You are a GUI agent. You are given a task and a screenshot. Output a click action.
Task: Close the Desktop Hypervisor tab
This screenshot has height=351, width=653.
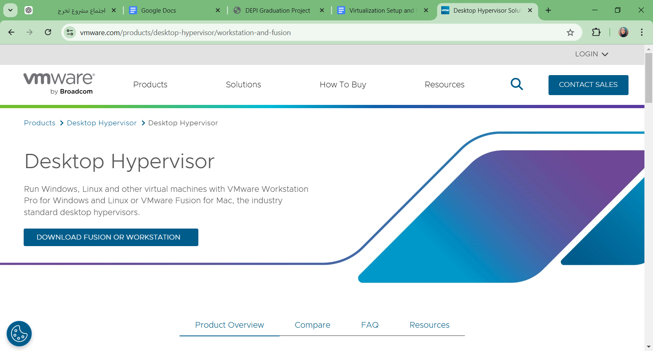530,10
